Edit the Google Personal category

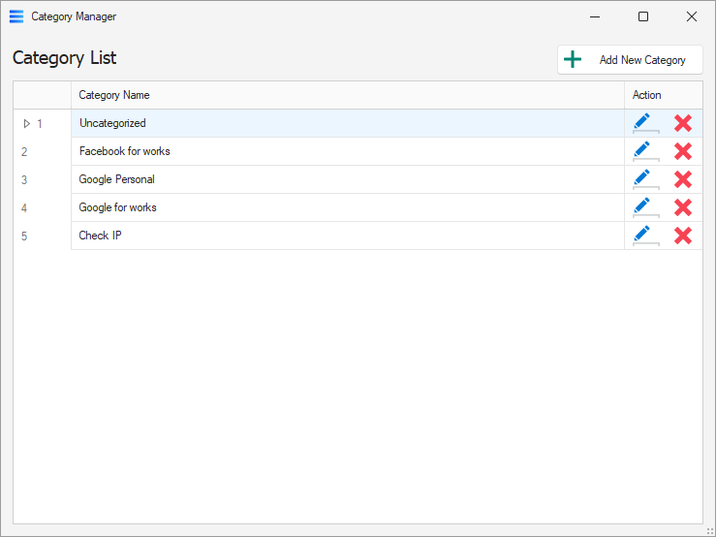point(641,178)
